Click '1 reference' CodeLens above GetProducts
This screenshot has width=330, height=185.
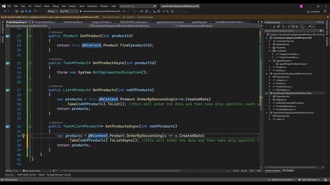56,86
